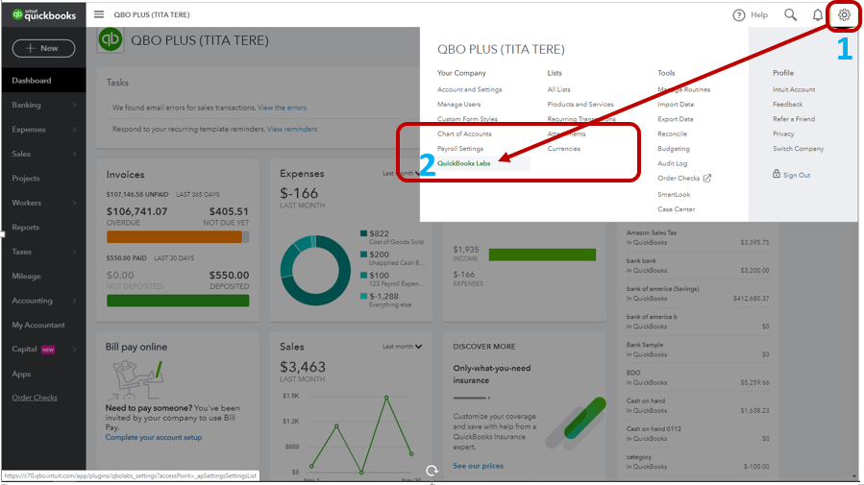Open Reconcile tool
The width and height of the screenshot is (864, 485).
[672, 133]
